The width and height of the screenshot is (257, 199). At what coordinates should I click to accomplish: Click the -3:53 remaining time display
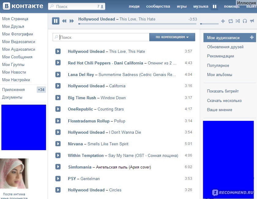coord(192,19)
